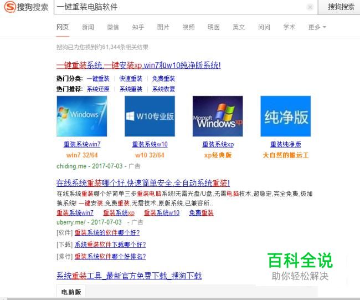Open the 微信 tab
360x300 pixels.
click(113, 27)
